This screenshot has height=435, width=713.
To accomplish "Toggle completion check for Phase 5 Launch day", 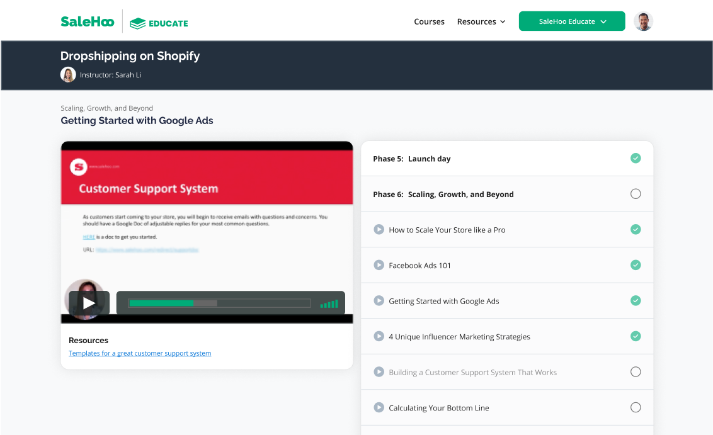I will pyautogui.click(x=636, y=158).
